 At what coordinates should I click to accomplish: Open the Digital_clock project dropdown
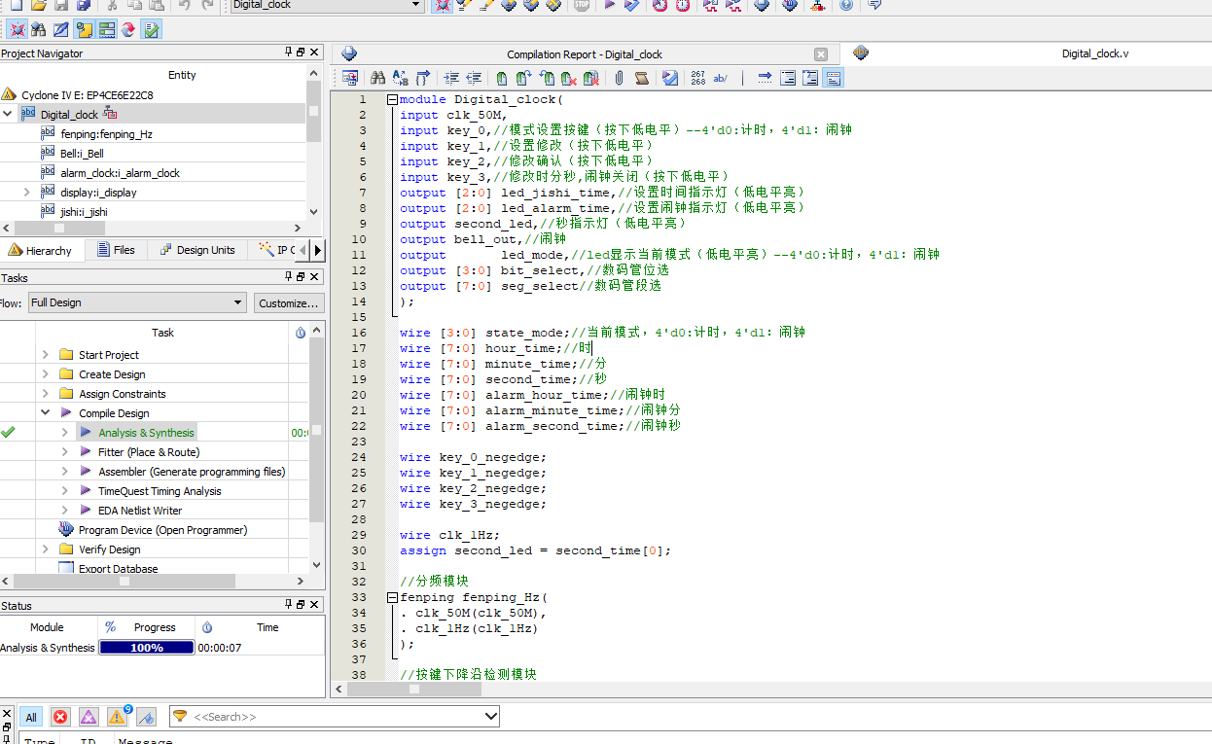pyautogui.click(x=416, y=5)
